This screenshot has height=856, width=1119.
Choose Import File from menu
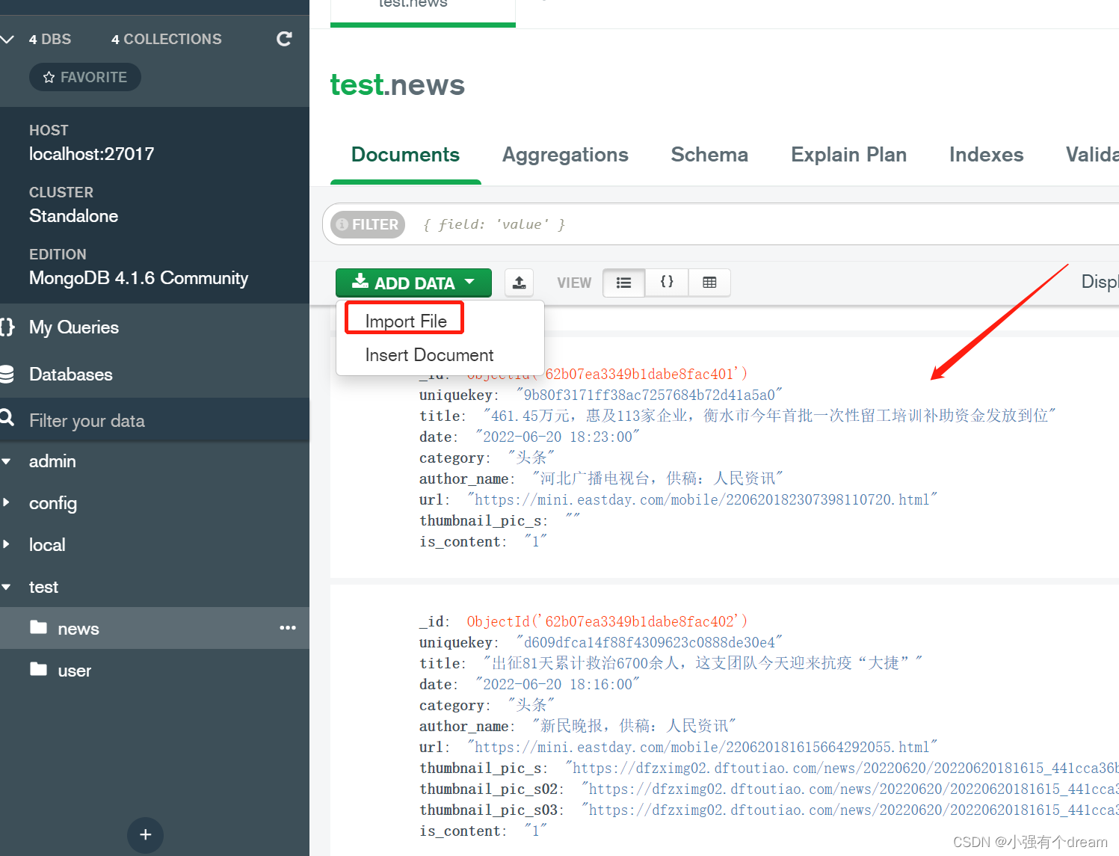405,321
